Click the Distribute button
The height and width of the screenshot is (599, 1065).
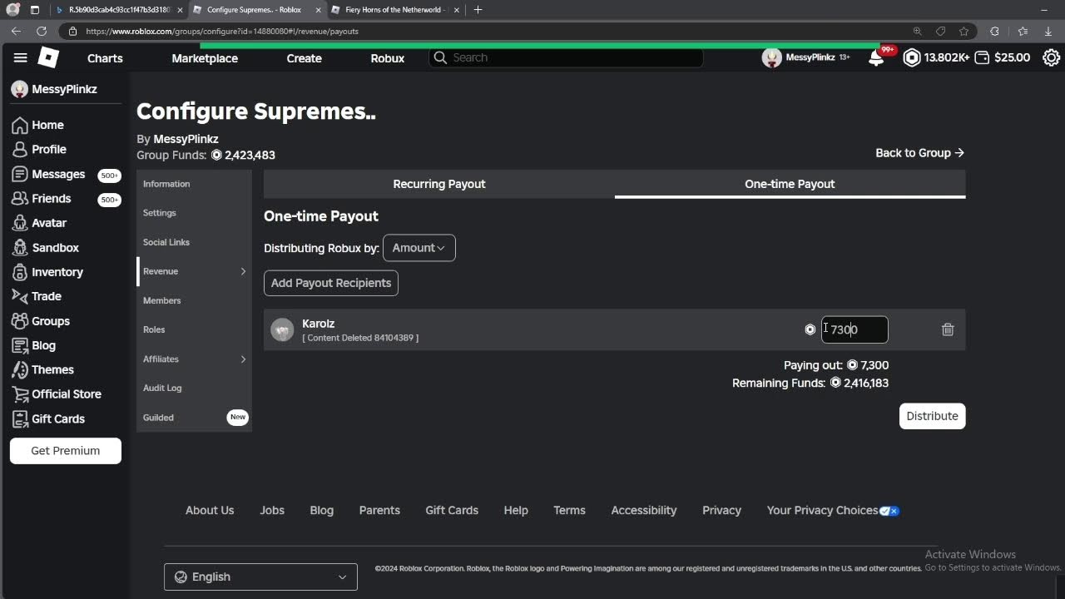point(932,416)
